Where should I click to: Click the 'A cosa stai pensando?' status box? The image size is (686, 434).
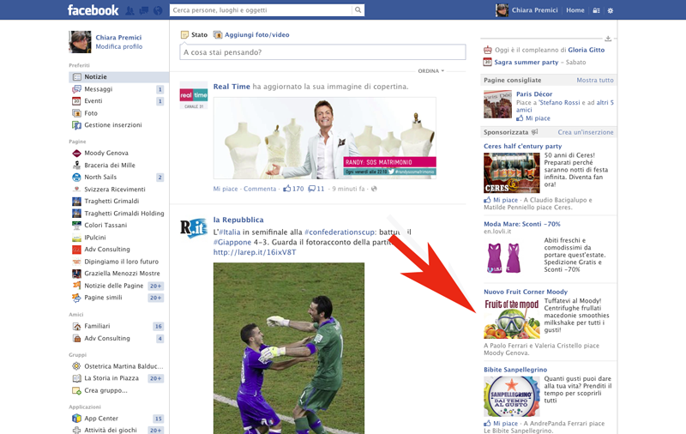323,52
